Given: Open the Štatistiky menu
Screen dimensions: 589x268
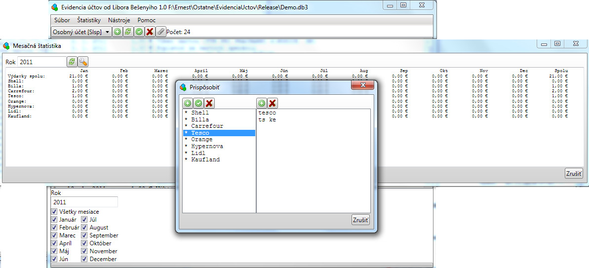Looking at the screenshot, I should pos(89,20).
